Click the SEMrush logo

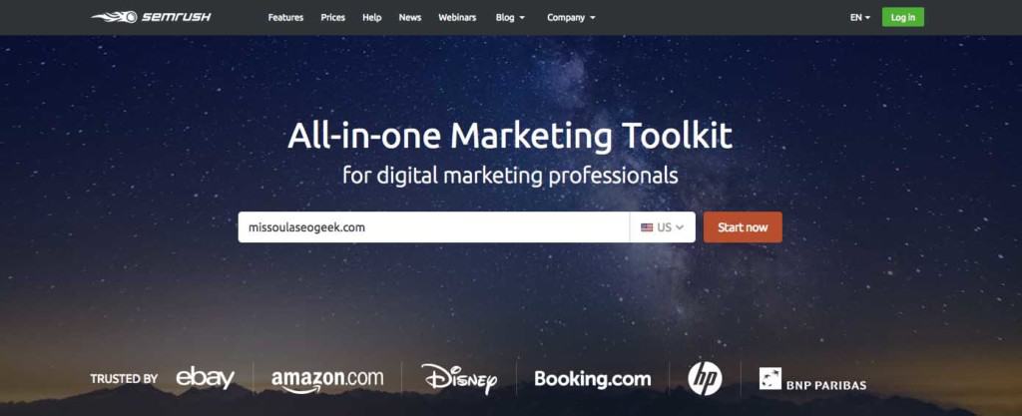click(x=151, y=17)
